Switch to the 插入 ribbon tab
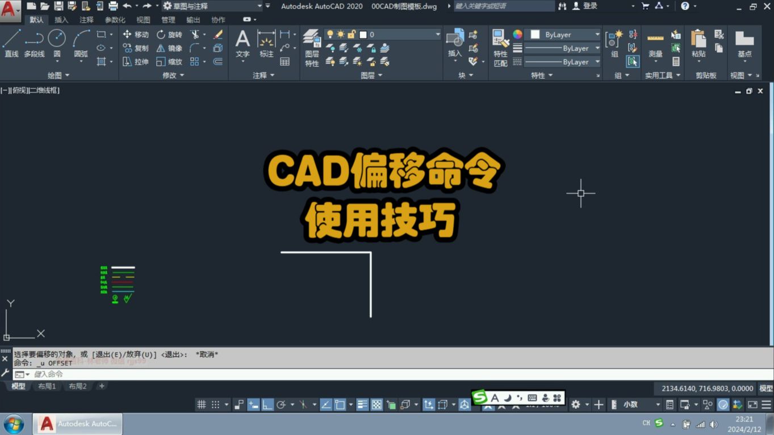 coord(61,20)
